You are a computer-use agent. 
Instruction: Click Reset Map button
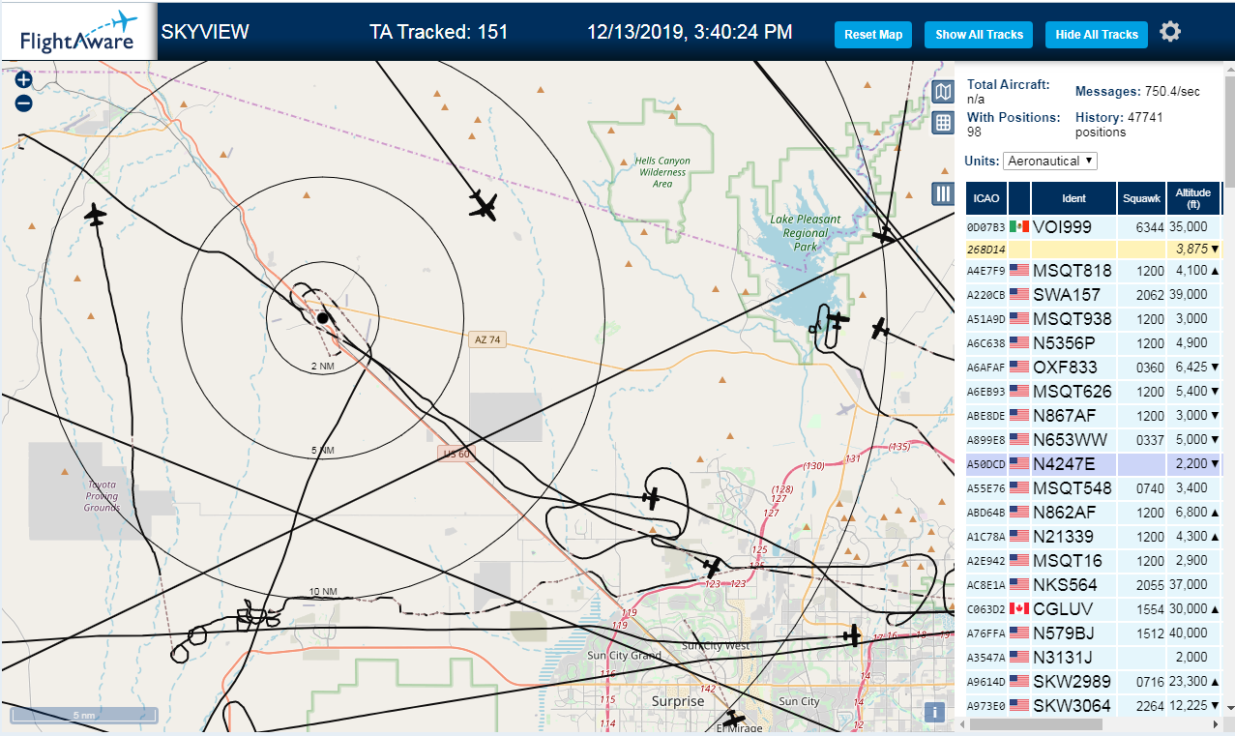(873, 35)
